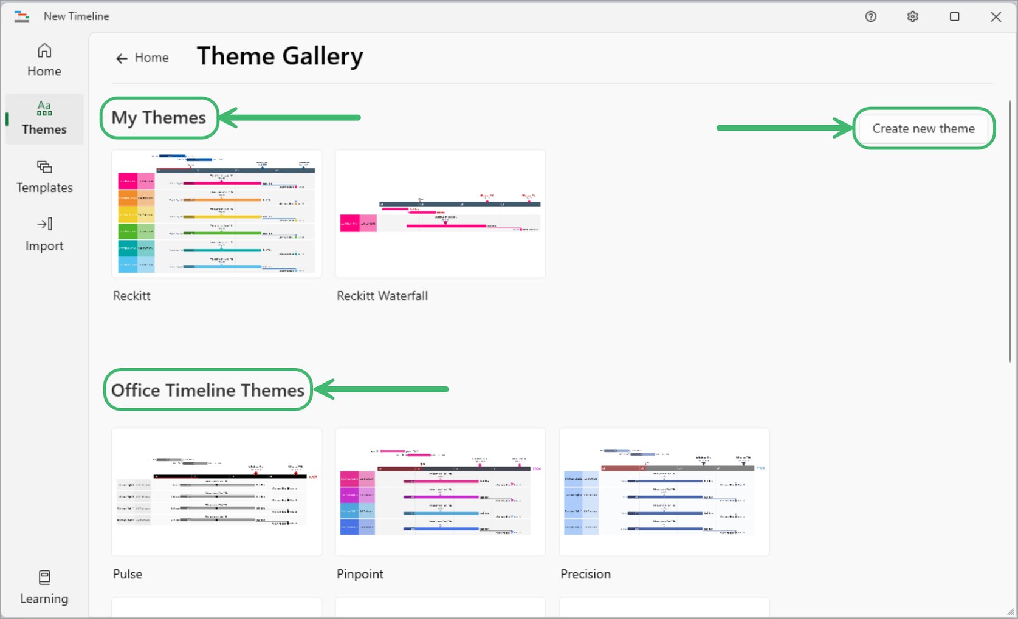Click the New Timeline title bar label
The width and height of the screenshot is (1018, 619).
tap(76, 16)
